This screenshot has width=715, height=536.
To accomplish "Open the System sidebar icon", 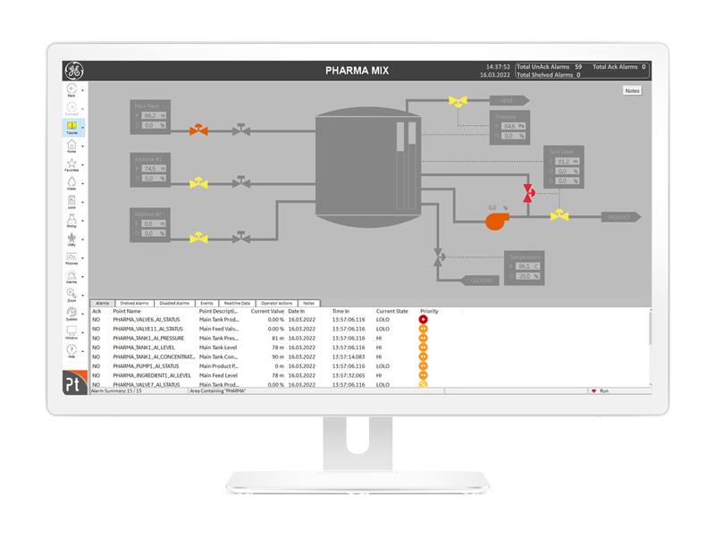I will click(x=71, y=312).
